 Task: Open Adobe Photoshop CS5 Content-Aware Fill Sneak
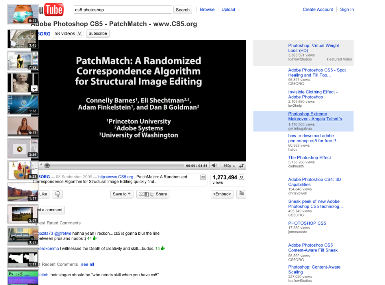tap(313, 248)
